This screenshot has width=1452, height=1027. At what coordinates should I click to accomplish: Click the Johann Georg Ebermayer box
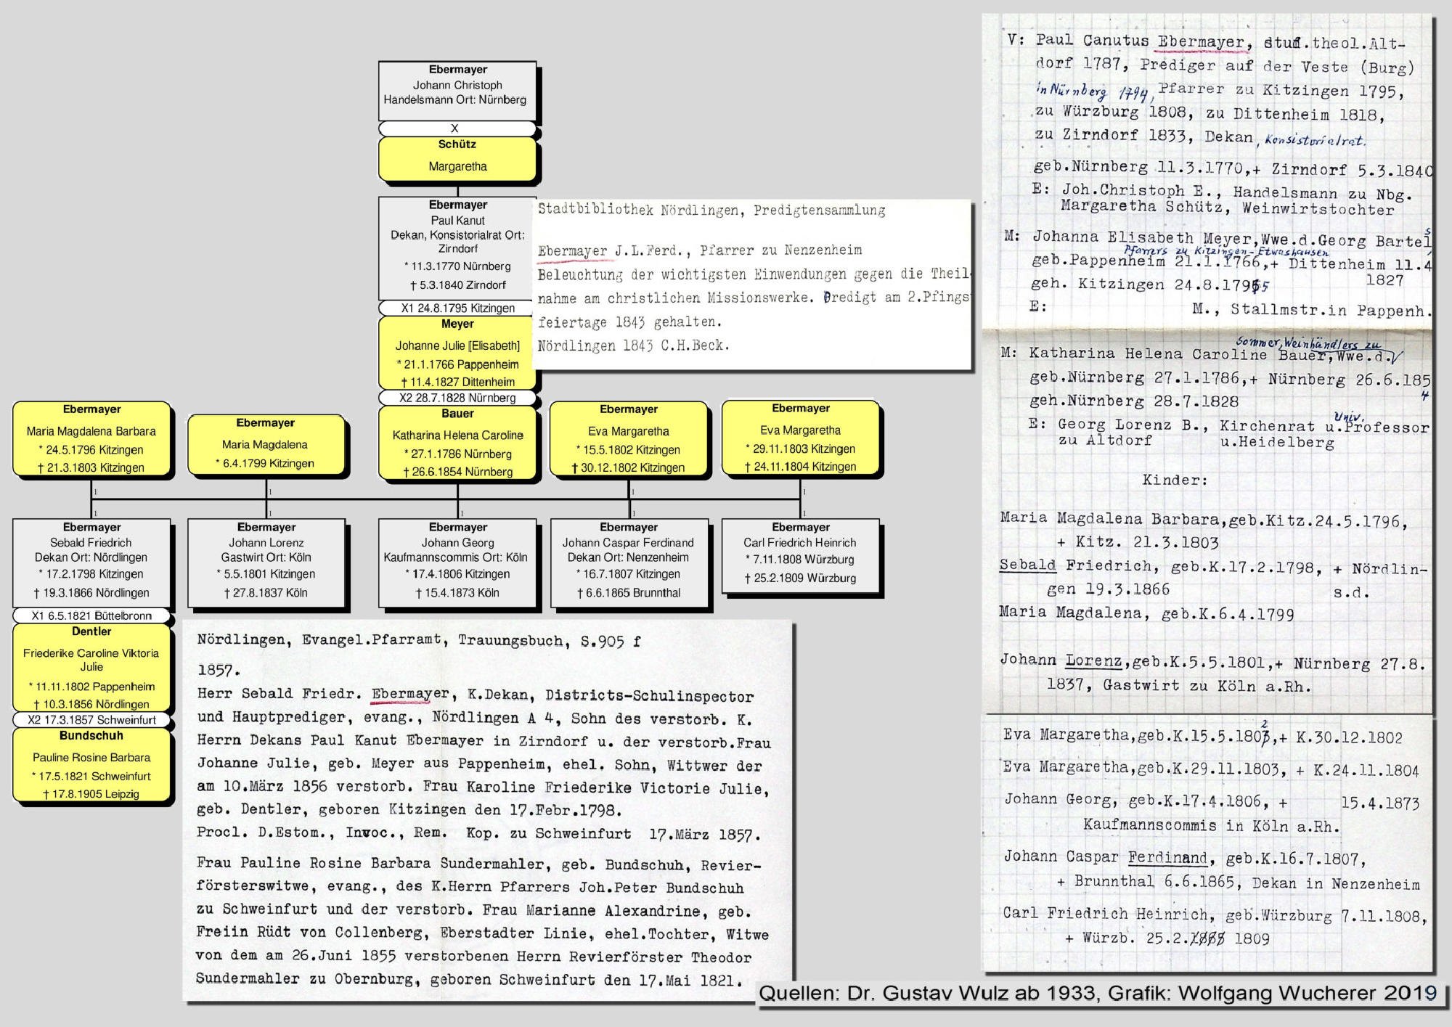(457, 562)
